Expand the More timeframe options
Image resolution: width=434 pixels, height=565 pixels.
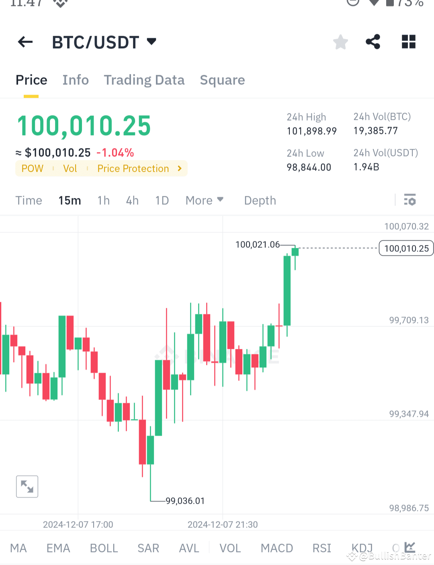(204, 200)
